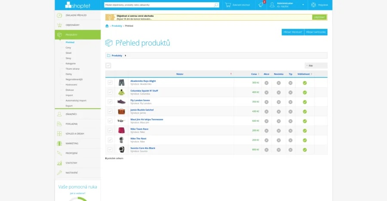Toggle Novinka for Maui Jim Ho'okipa Tennessee
This screenshot has width=387, height=201.
279,121
